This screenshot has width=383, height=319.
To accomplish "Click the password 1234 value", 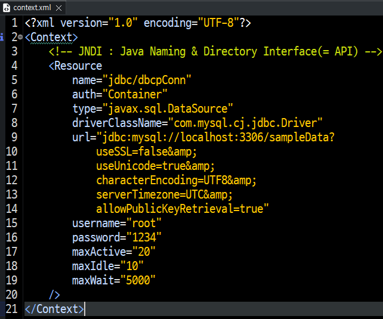I will pos(144,237).
